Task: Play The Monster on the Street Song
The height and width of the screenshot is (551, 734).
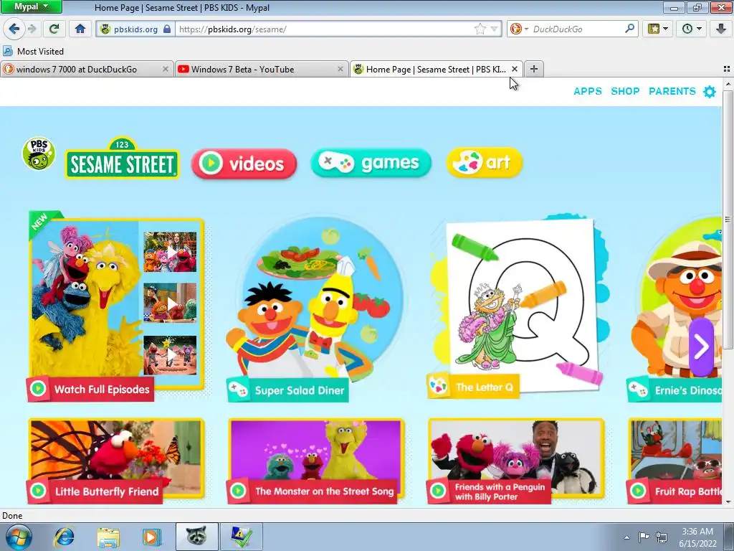Action: pos(315,461)
